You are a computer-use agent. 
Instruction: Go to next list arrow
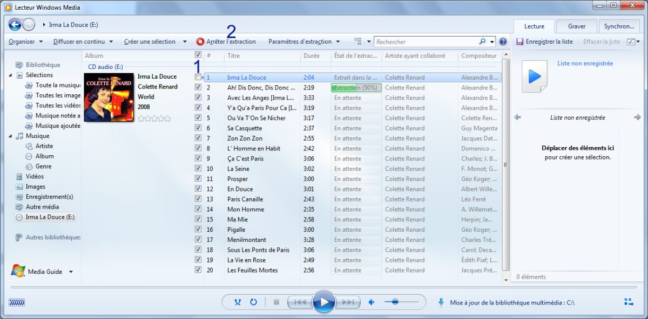pyautogui.click(x=637, y=117)
